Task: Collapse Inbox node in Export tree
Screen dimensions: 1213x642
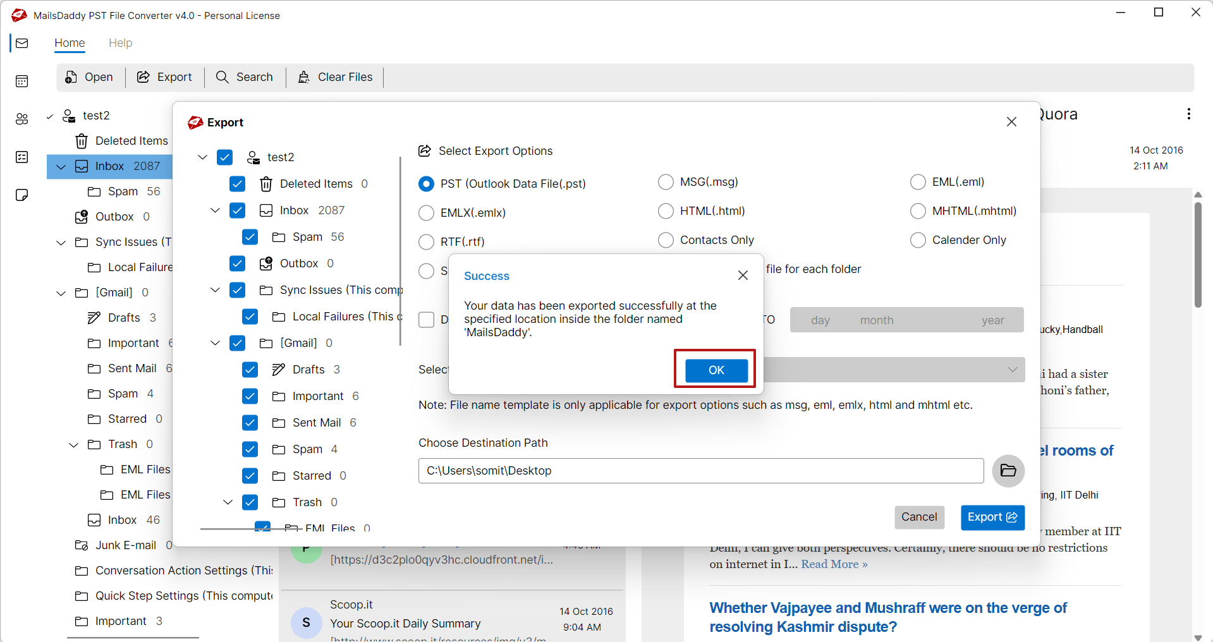Action: (215, 210)
